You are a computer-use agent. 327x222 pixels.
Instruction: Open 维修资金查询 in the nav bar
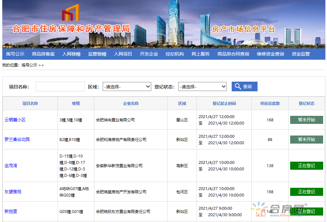coord(270,54)
